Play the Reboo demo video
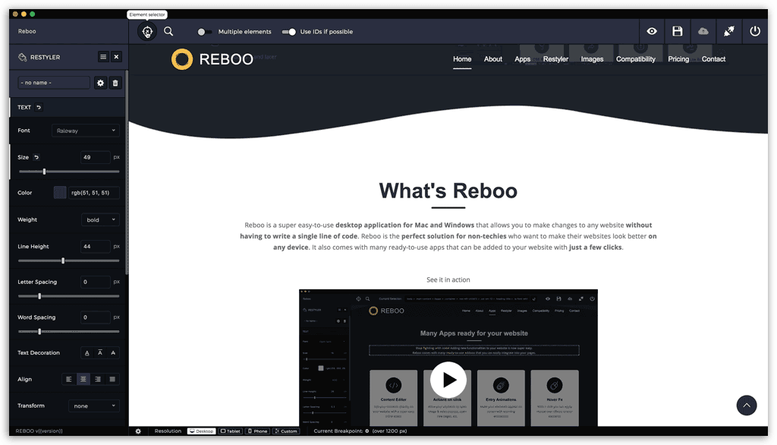Image resolution: width=777 pixels, height=445 pixels. (x=448, y=379)
